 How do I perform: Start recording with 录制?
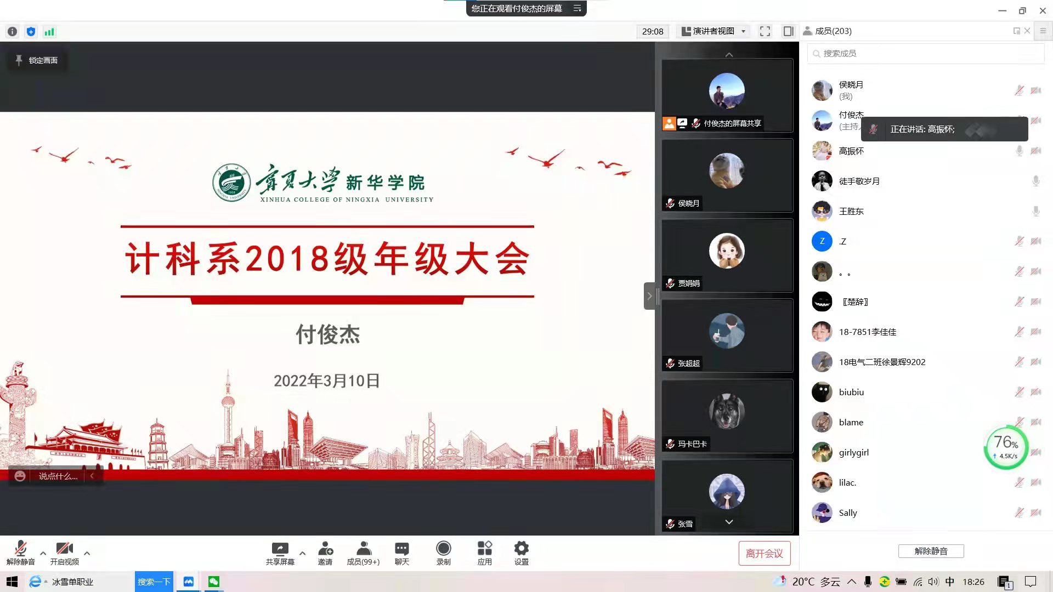coord(443,553)
